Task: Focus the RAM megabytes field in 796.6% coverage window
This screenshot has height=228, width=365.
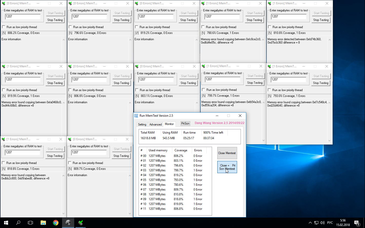Action: [89, 17]
